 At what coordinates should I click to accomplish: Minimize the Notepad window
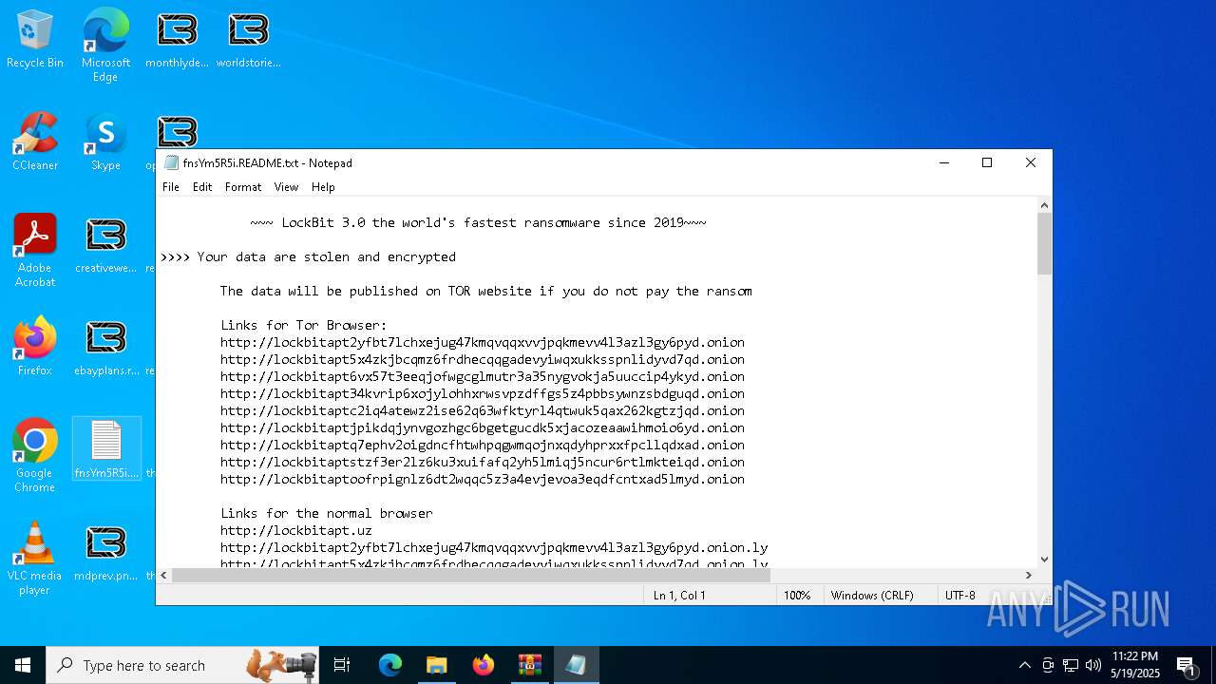tap(943, 162)
